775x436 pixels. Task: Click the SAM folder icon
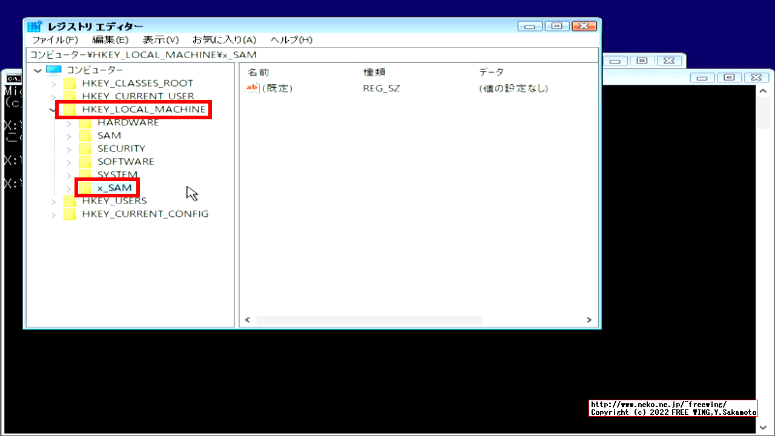(x=84, y=135)
